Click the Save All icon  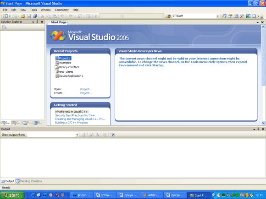(x=35, y=16)
